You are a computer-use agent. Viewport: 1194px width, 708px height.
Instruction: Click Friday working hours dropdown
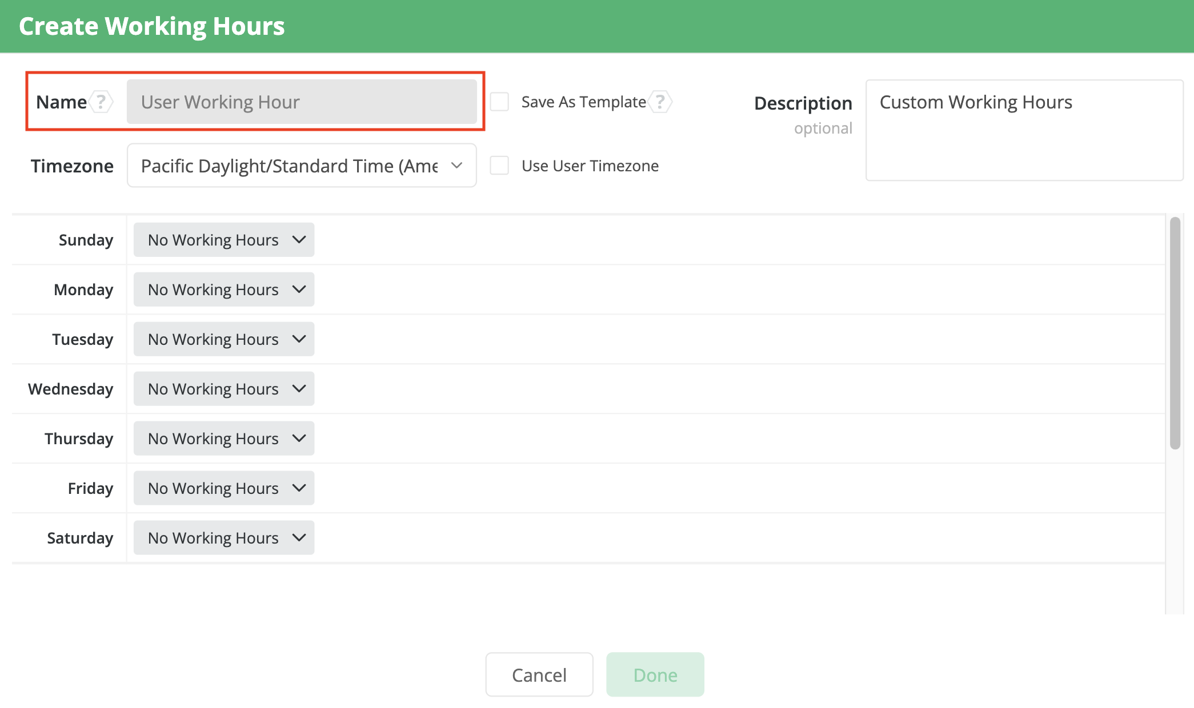pos(223,488)
